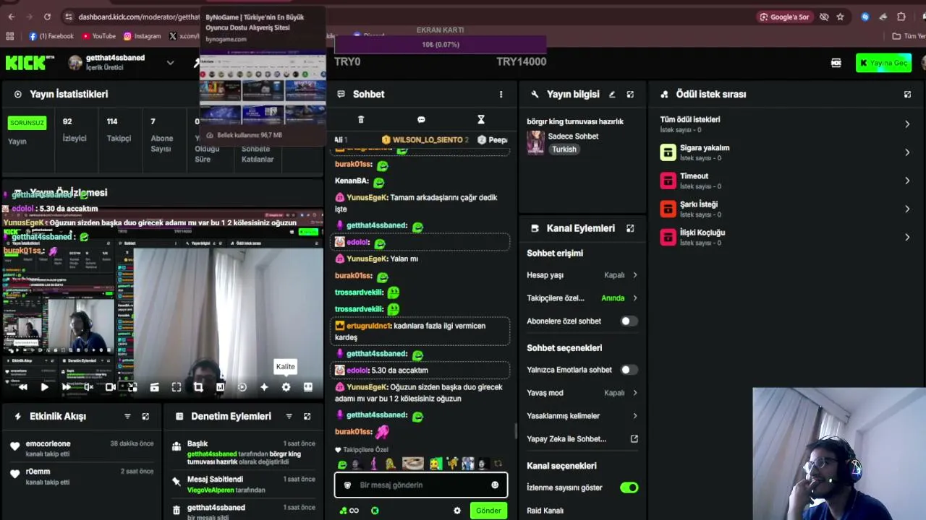The width and height of the screenshot is (926, 520).
Task: Pop out the Denetim Eylemleri panel
Action: [x=307, y=416]
